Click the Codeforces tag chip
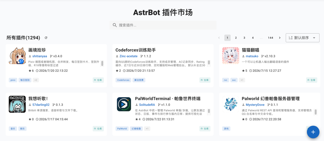Screen dimensions: 324x141 [123, 80]
